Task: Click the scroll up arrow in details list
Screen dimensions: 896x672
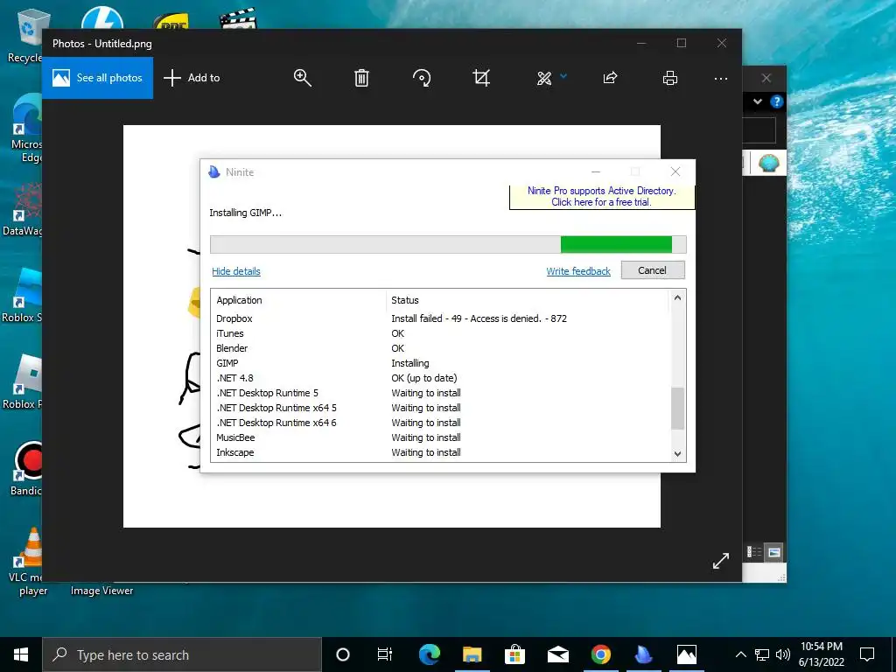Action: (678, 297)
